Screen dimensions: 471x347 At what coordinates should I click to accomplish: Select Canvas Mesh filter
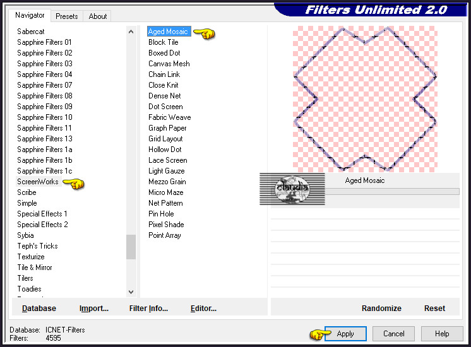tap(169, 64)
